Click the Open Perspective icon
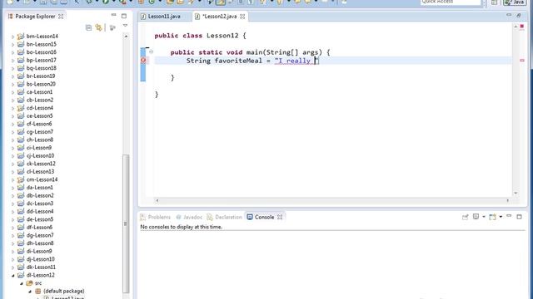 point(494,2)
